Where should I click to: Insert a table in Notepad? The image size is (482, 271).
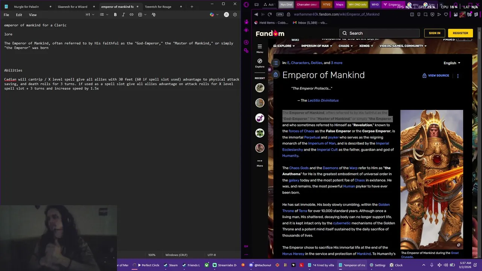pos(140,15)
